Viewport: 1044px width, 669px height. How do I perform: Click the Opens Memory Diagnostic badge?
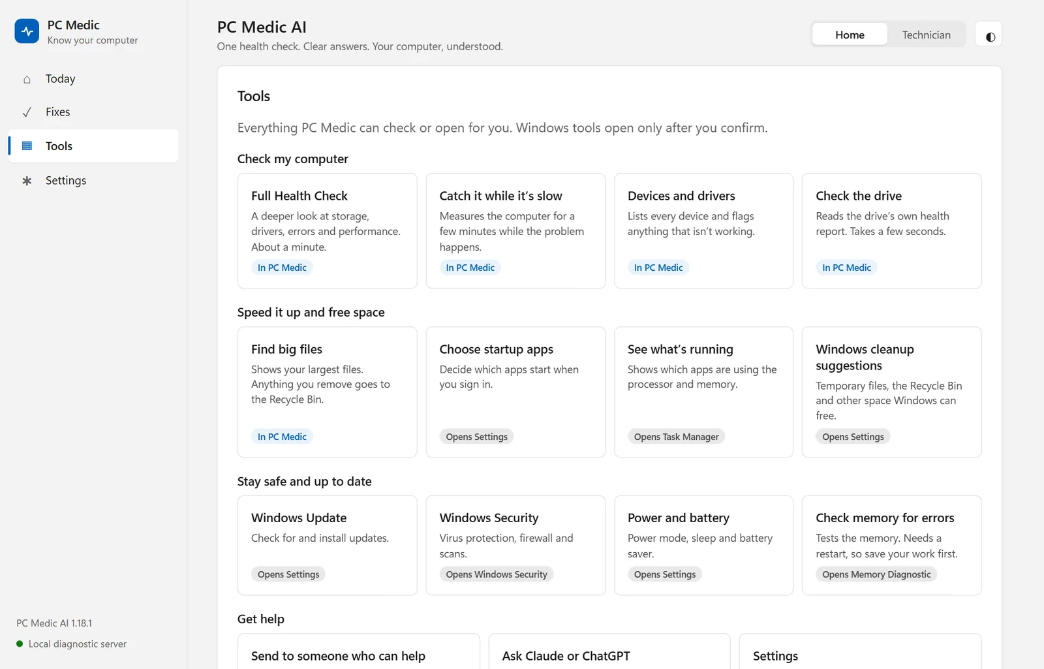point(876,574)
